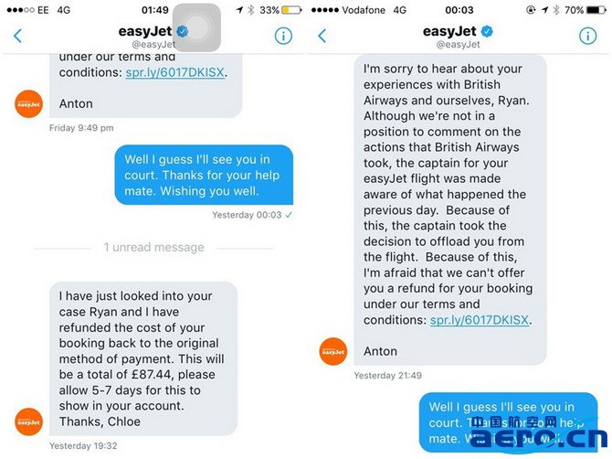Viewport: 612px width, 459px height.
Task: Tap the back arrow in left screenshot
Action: [x=18, y=36]
